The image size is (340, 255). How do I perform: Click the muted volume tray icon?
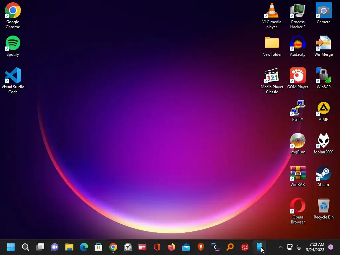[x=298, y=247]
